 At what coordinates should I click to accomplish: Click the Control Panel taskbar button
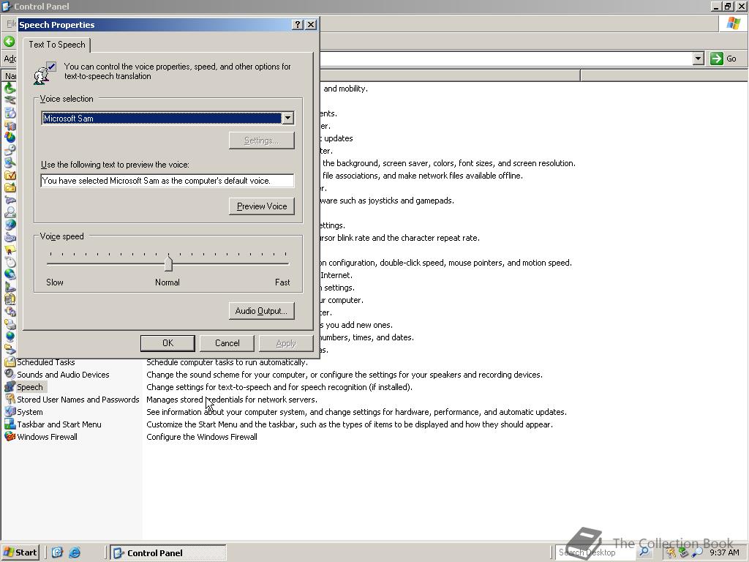[168, 552]
